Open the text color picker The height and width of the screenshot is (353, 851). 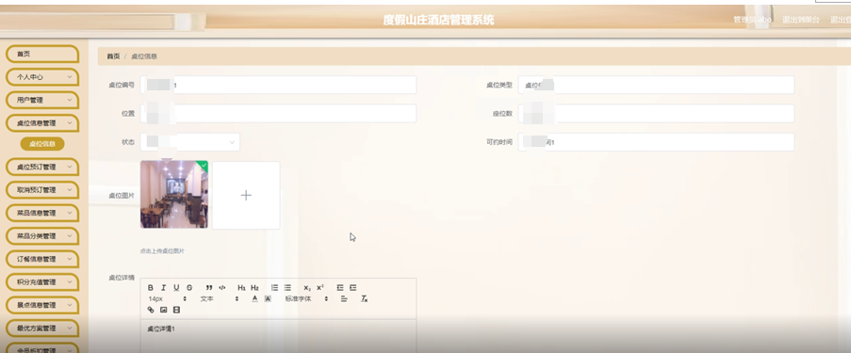254,298
